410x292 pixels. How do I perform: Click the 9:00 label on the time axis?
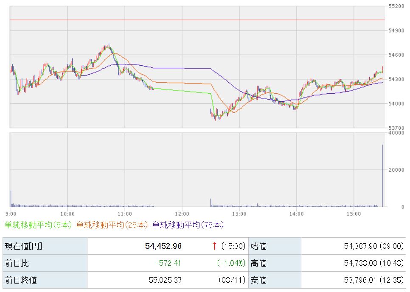click(11, 213)
